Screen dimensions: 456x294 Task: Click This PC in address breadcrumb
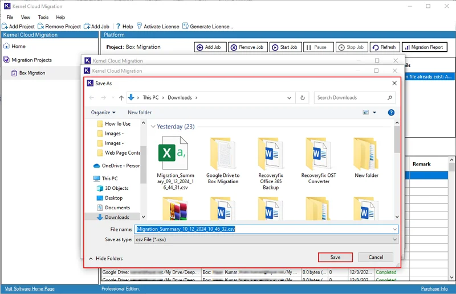pos(150,97)
